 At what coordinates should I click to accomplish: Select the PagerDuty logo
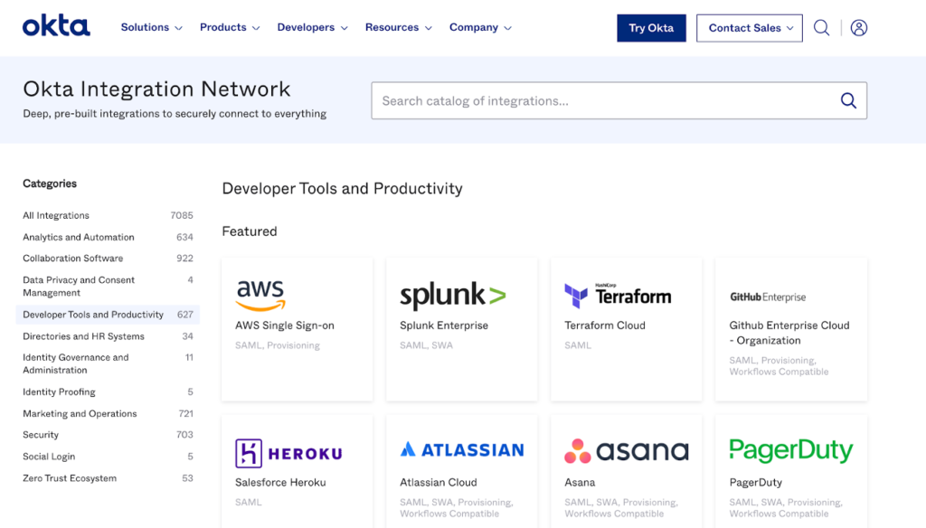tap(790, 449)
